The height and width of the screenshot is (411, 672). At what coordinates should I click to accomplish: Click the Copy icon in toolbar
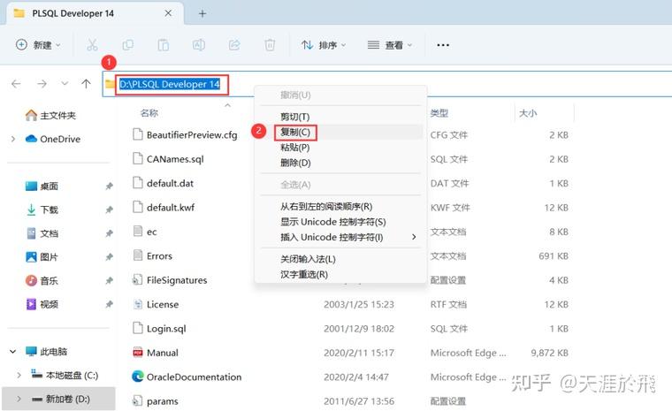[127, 45]
